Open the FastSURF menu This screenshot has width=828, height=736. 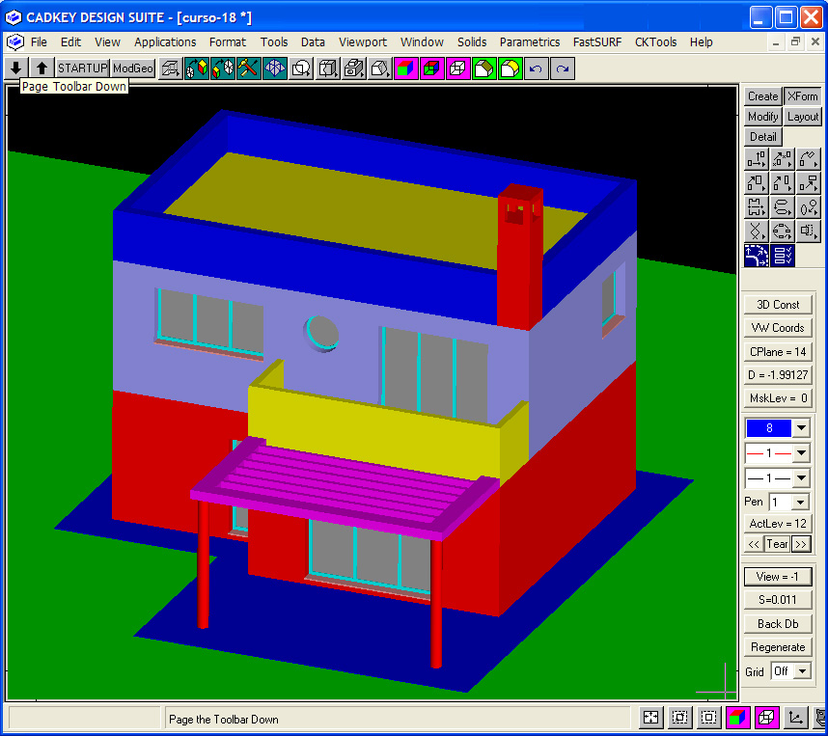597,42
